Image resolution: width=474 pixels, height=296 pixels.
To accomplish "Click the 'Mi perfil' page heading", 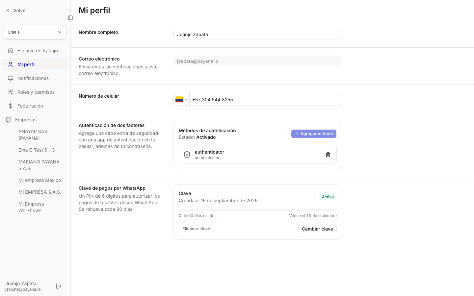I will (94, 10).
